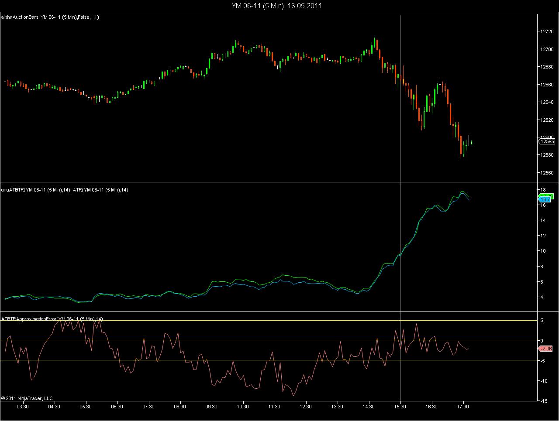The width and height of the screenshot is (559, 421).
Task: Click price axis label 12560
Action: 548,173
